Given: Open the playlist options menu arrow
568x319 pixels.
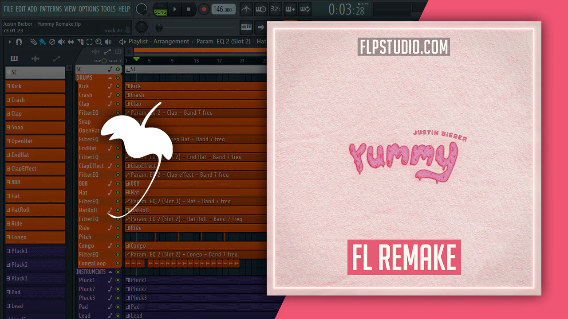Looking at the screenshot, I should pos(9,42).
